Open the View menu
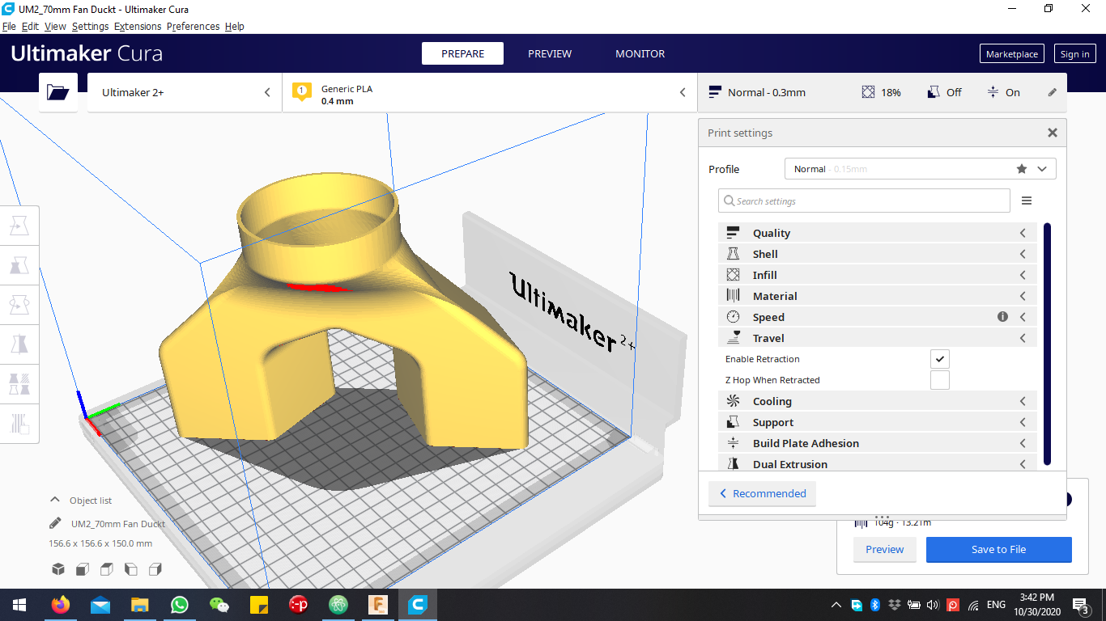This screenshot has height=621, width=1106. click(x=55, y=26)
